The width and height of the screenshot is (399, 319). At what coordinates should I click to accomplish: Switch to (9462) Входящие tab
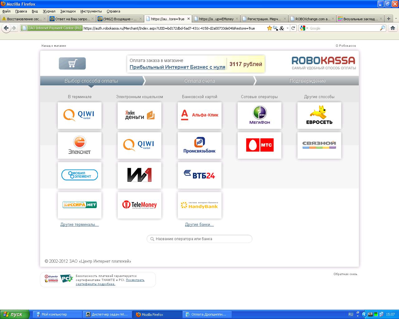(x=120, y=19)
